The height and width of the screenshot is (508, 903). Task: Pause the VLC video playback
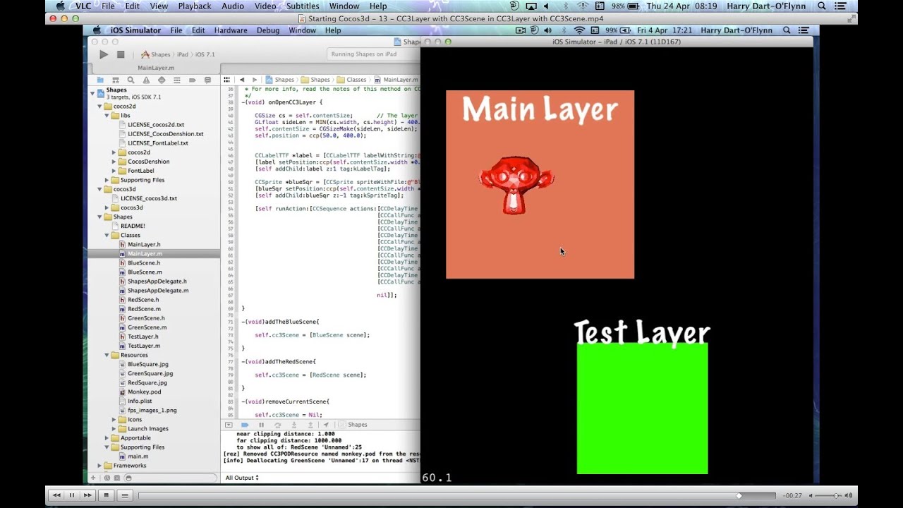tap(71, 495)
